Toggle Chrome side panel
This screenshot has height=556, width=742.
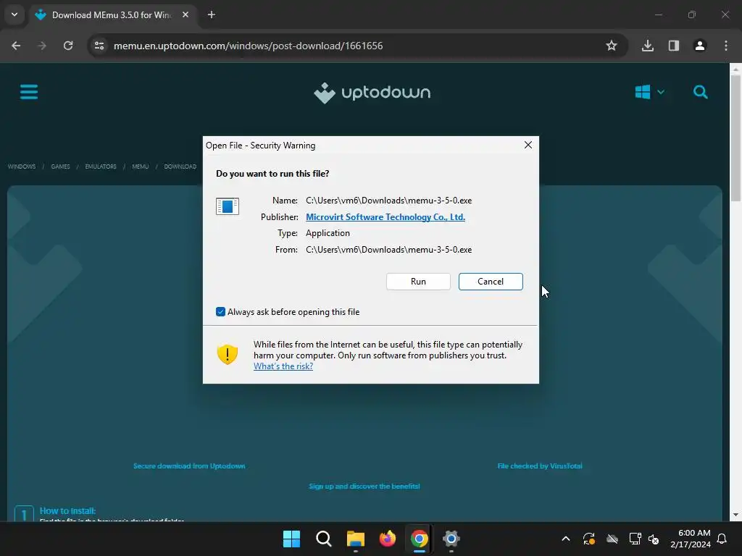tap(674, 46)
